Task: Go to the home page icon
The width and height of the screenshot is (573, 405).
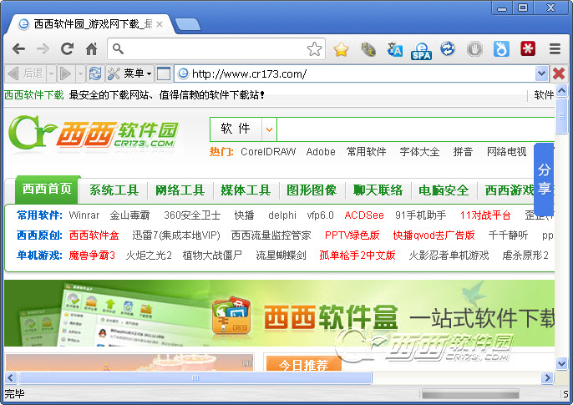Action: [x=91, y=48]
